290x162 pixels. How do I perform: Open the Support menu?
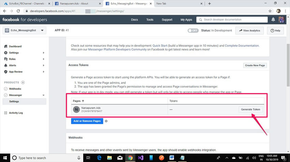(167, 19)
